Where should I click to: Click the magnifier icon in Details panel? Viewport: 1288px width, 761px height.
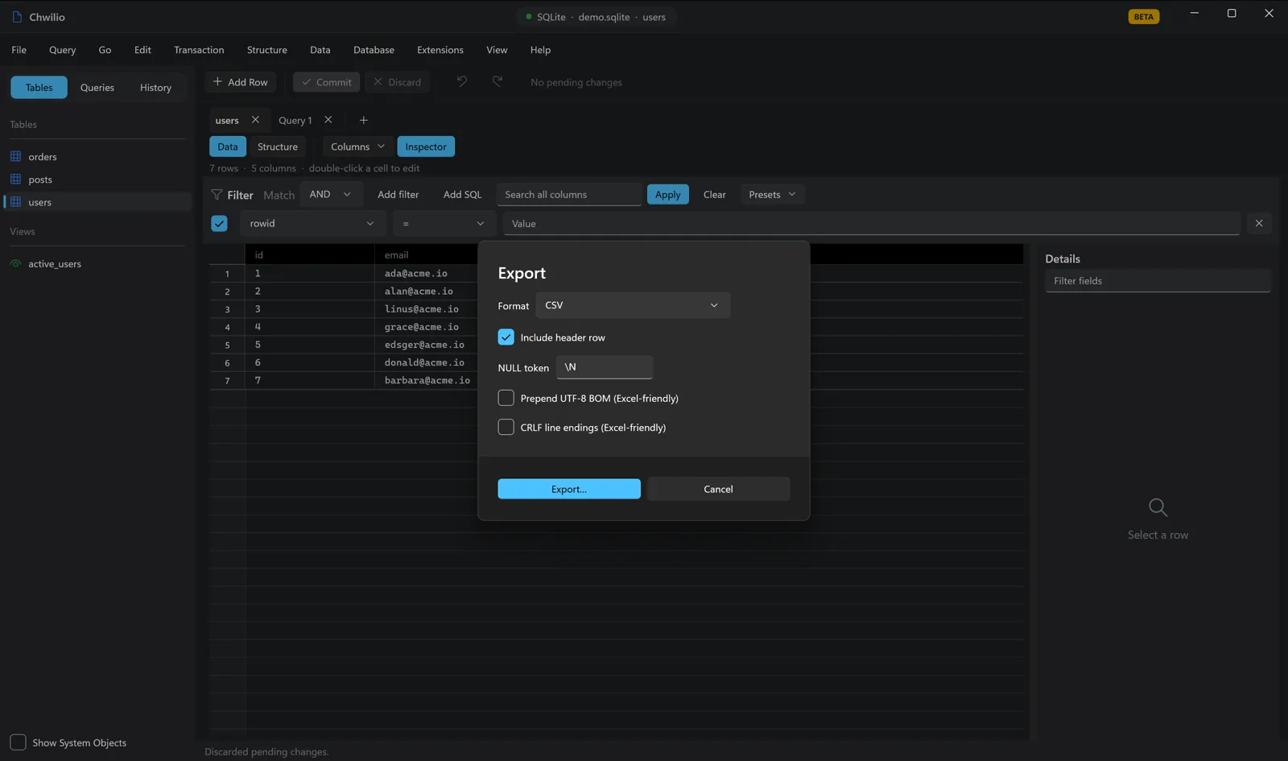point(1158,507)
